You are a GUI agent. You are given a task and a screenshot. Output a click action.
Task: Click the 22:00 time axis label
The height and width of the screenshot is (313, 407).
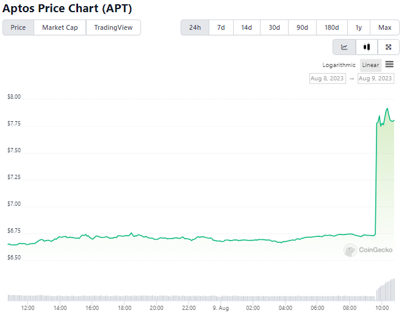point(189,308)
